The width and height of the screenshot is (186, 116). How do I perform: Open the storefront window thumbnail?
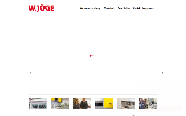(x=38, y=104)
